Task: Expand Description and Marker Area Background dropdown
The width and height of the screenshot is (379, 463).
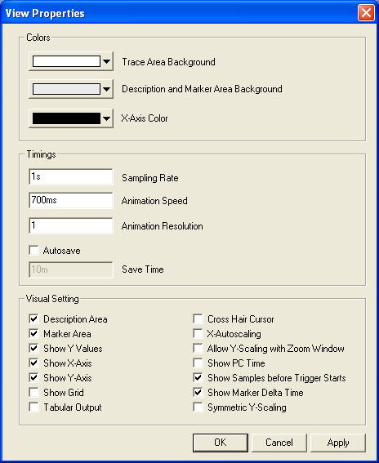Action: (x=106, y=89)
